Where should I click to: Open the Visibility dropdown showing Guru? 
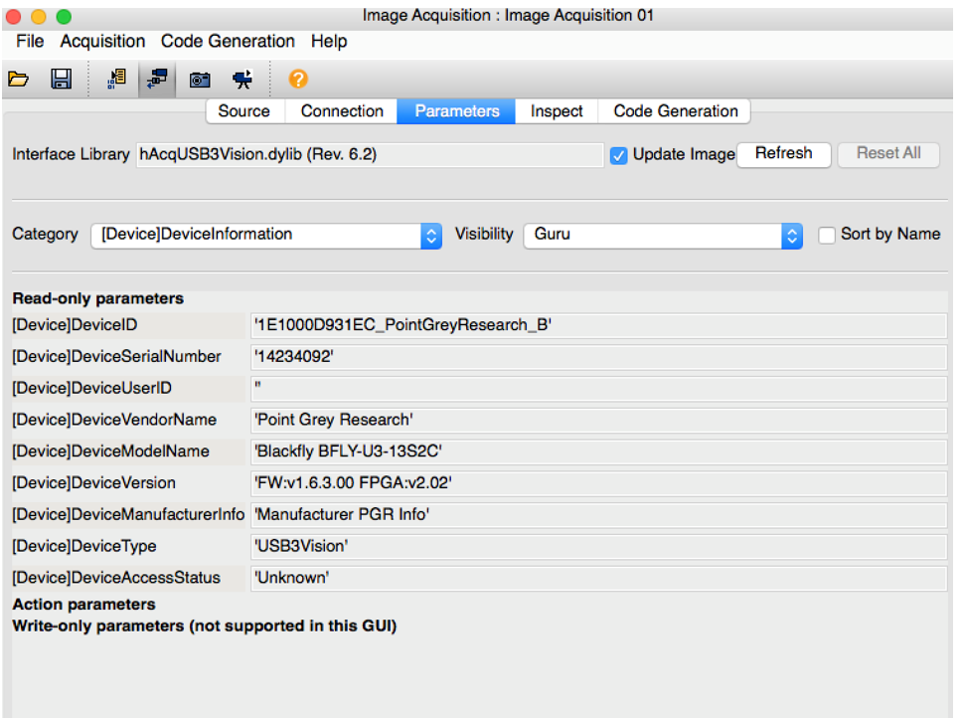pos(663,236)
